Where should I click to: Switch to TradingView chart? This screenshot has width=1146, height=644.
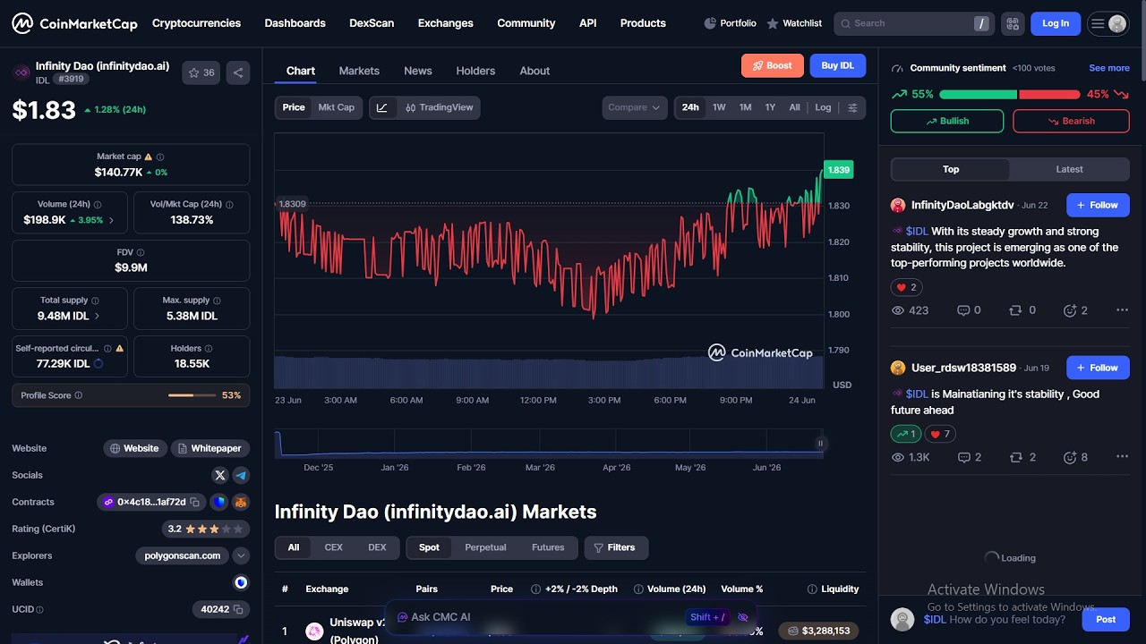(439, 107)
